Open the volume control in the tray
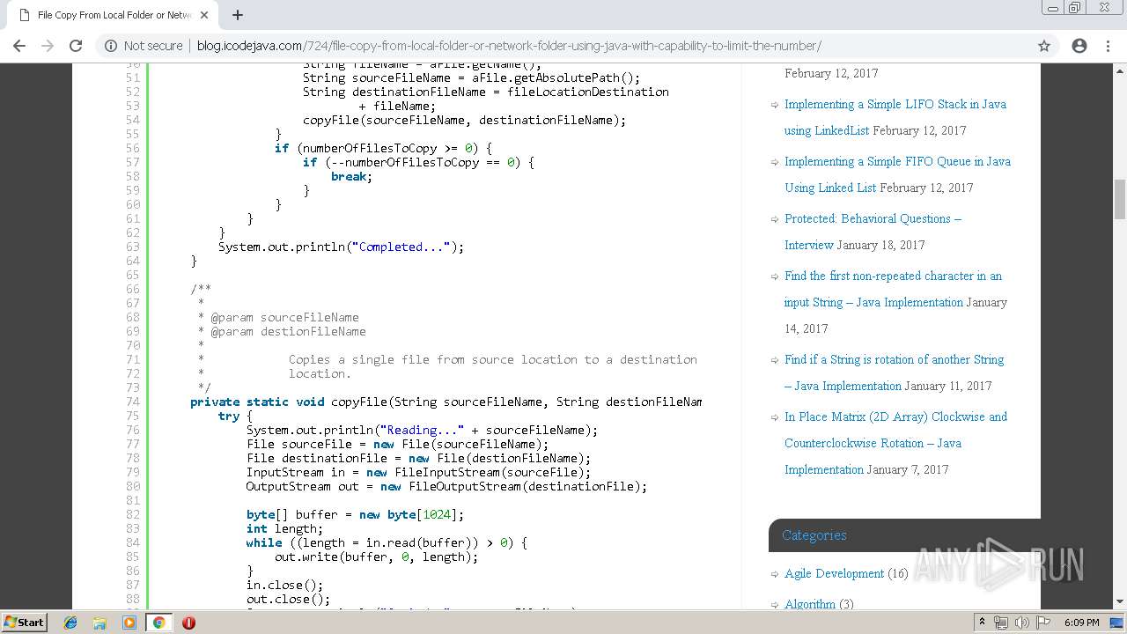 (1021, 623)
